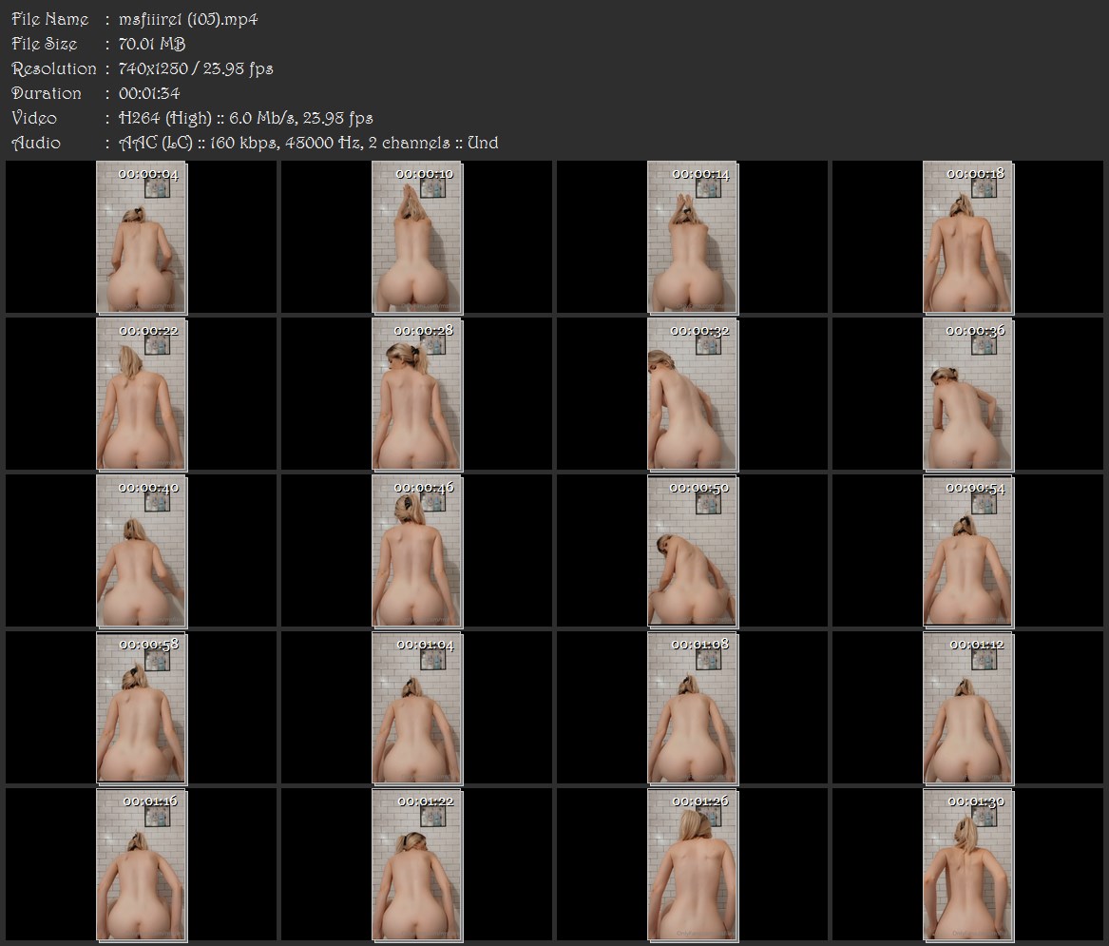Click the "Audio" label
1109x946 pixels.
tap(36, 143)
